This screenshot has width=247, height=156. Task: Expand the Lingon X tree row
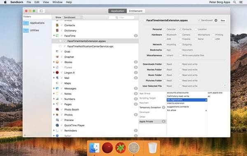click(x=54, y=73)
